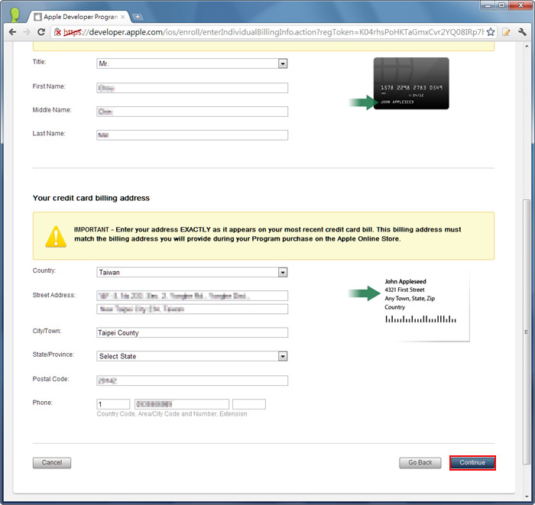535x505 pixels.
Task: Maximize the browser window
Action: click(501, 5)
